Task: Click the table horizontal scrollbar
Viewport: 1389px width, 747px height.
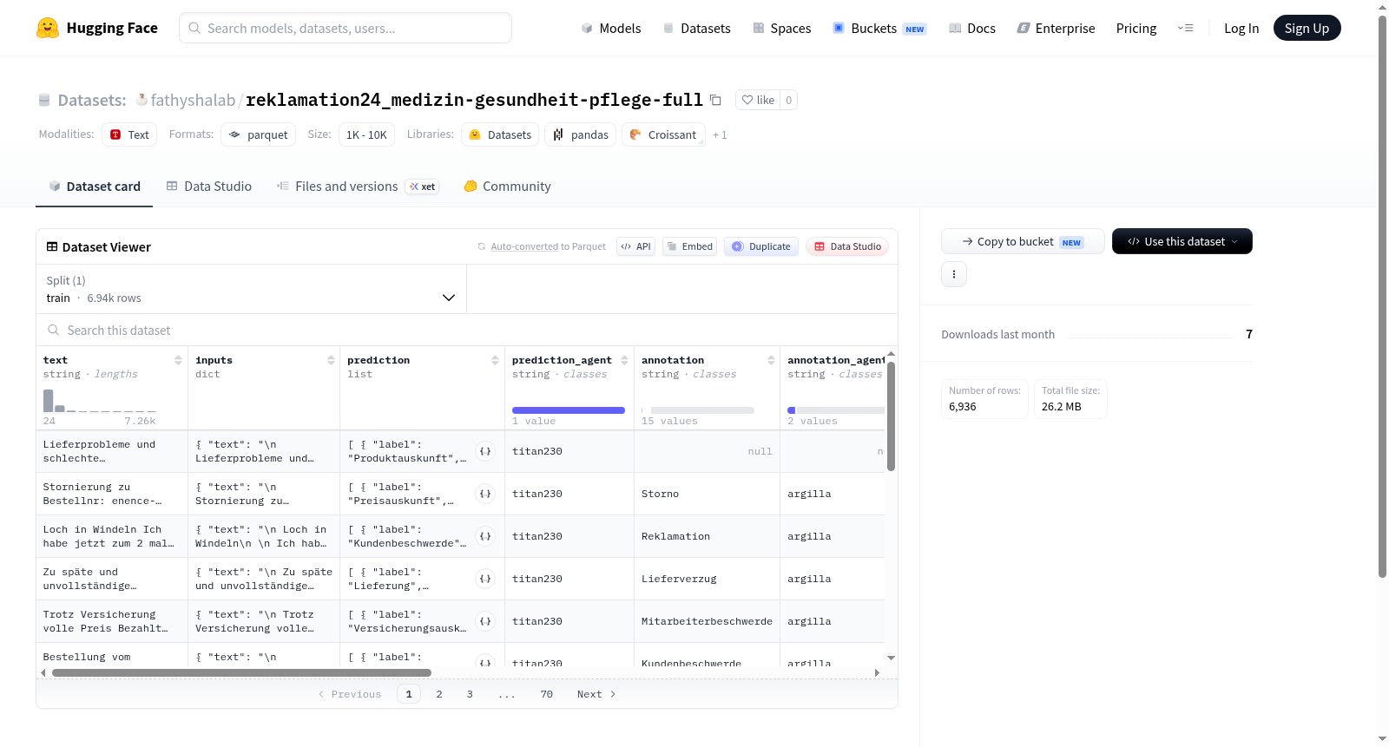Action: (x=241, y=672)
